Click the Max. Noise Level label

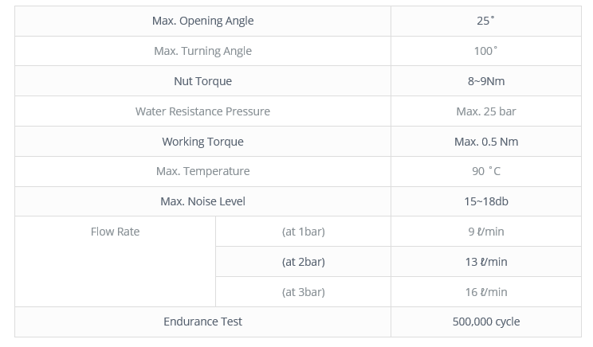click(202, 201)
